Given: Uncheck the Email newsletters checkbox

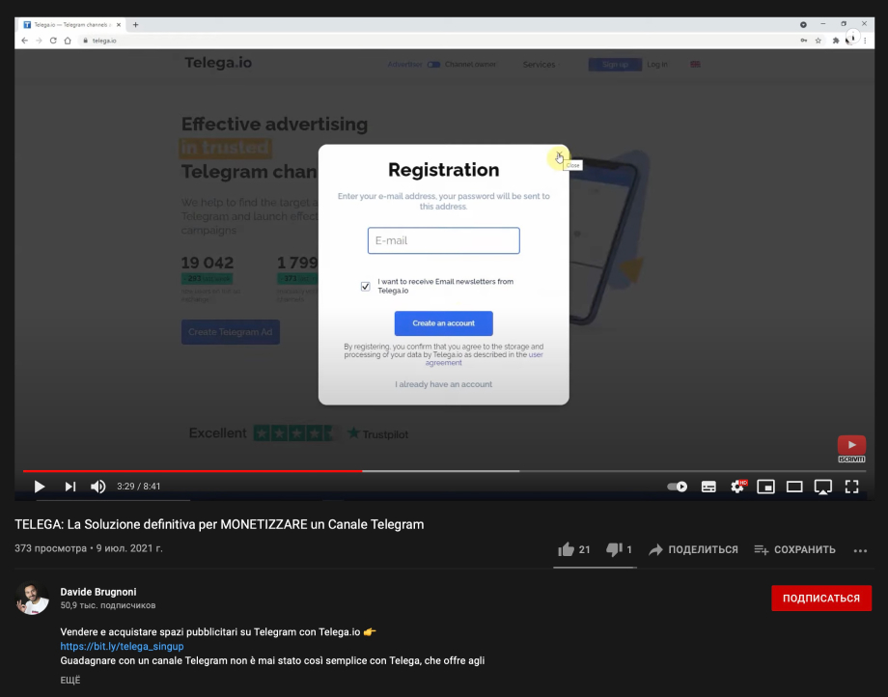Looking at the screenshot, I should tap(365, 287).
